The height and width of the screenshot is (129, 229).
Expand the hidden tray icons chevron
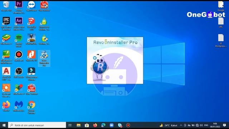181,125
